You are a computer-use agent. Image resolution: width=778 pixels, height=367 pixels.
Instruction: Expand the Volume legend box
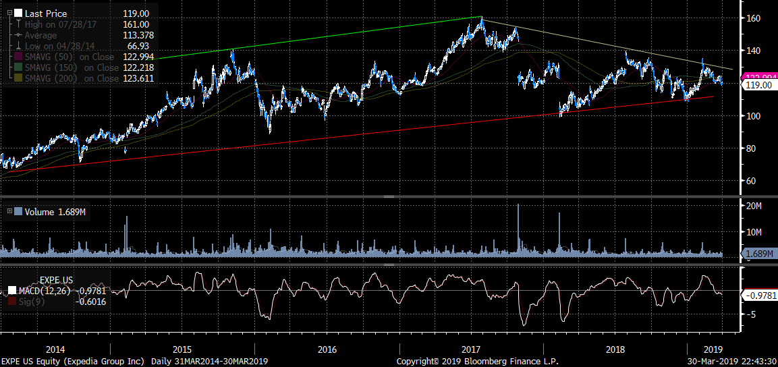tap(9, 212)
